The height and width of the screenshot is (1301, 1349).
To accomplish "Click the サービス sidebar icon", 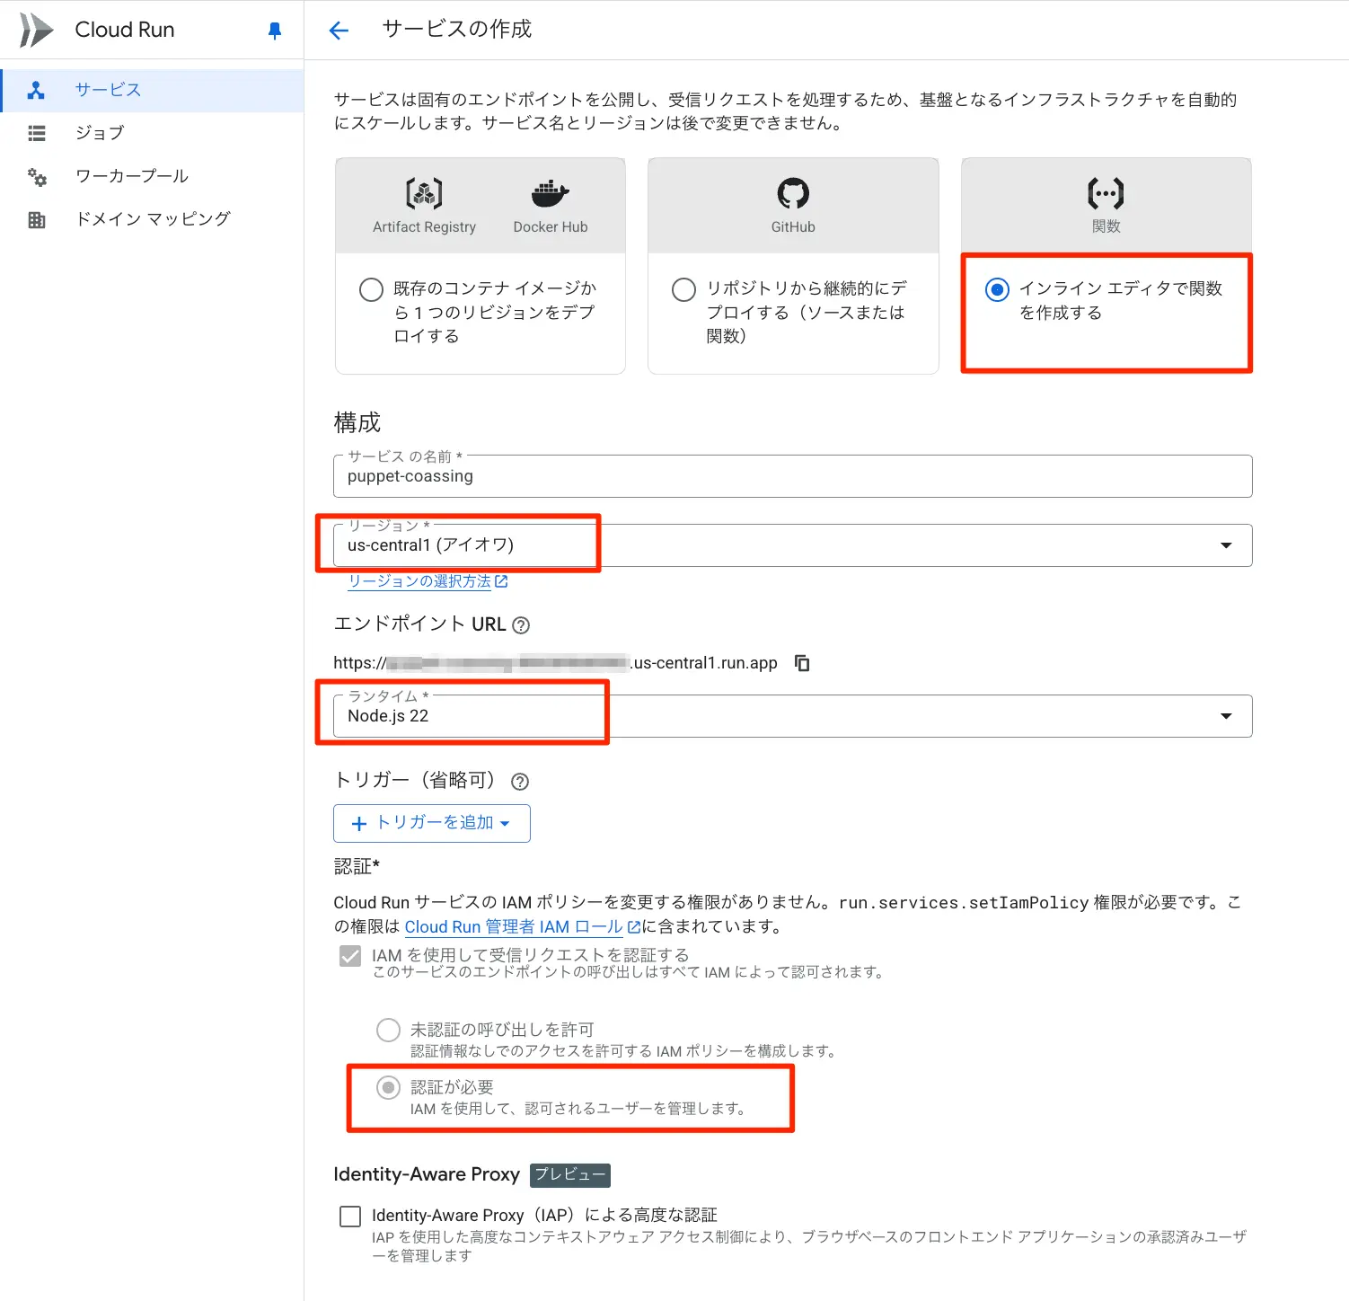I will pos(36,90).
